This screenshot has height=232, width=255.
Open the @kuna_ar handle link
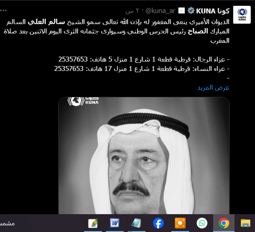coord(160,11)
